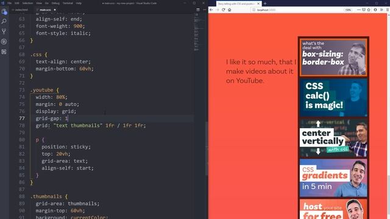390x219 pixels.
Task: Split the VS Code editor
Action: [x=198, y=10]
